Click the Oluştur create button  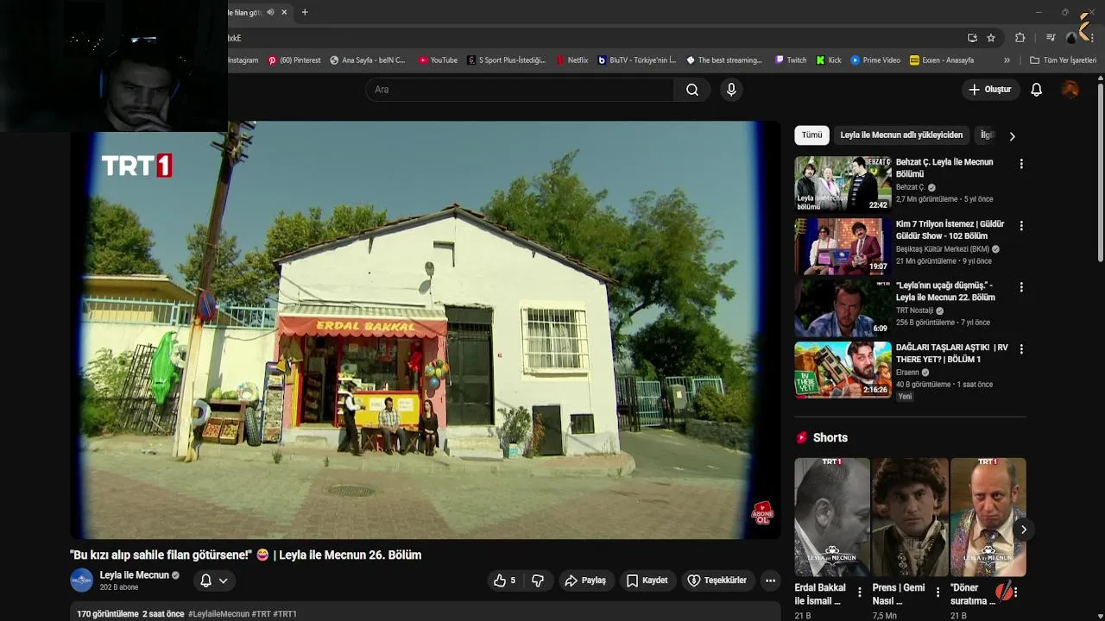tap(990, 90)
